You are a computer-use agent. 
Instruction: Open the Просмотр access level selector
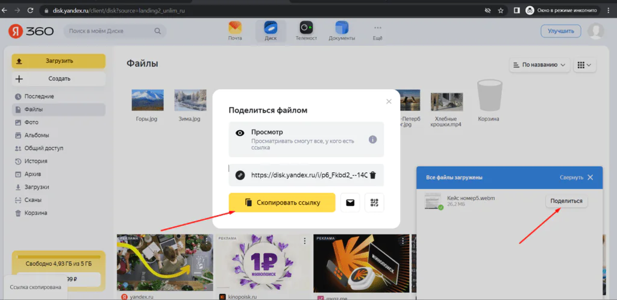click(x=306, y=139)
